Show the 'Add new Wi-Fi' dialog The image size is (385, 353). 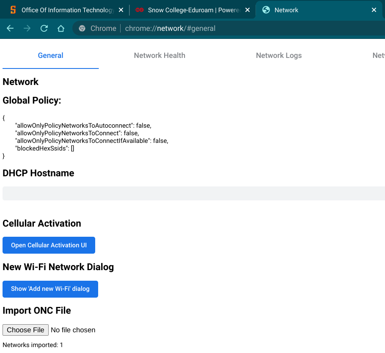(50, 289)
